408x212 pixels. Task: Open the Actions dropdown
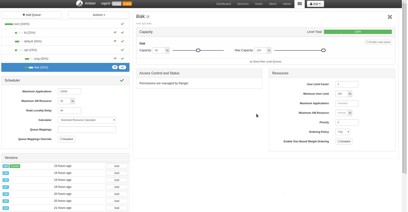99,15
